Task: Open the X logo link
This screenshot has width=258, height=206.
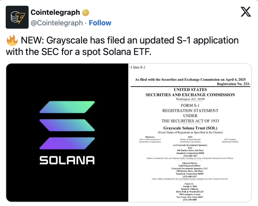Action: [246, 12]
